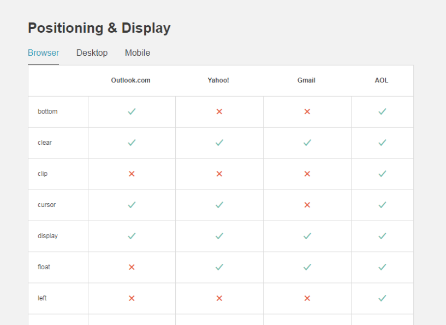The width and height of the screenshot is (446, 325).
Task: Click the Gmail cross icon for left
Action: pos(307,298)
